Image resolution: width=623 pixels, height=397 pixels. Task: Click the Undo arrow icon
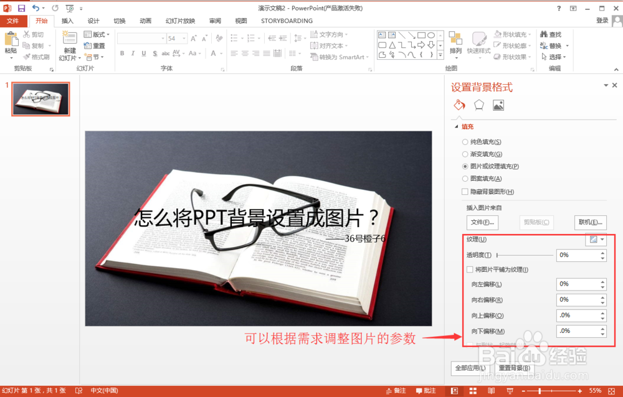click(x=36, y=7)
